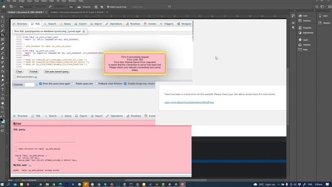Toggle 'Rollback when finished' checkbox
This screenshot has width=332, height=187.
(96, 84)
